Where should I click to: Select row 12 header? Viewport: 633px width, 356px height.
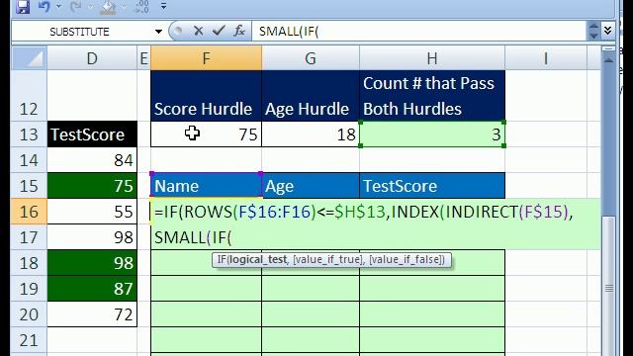click(29, 96)
